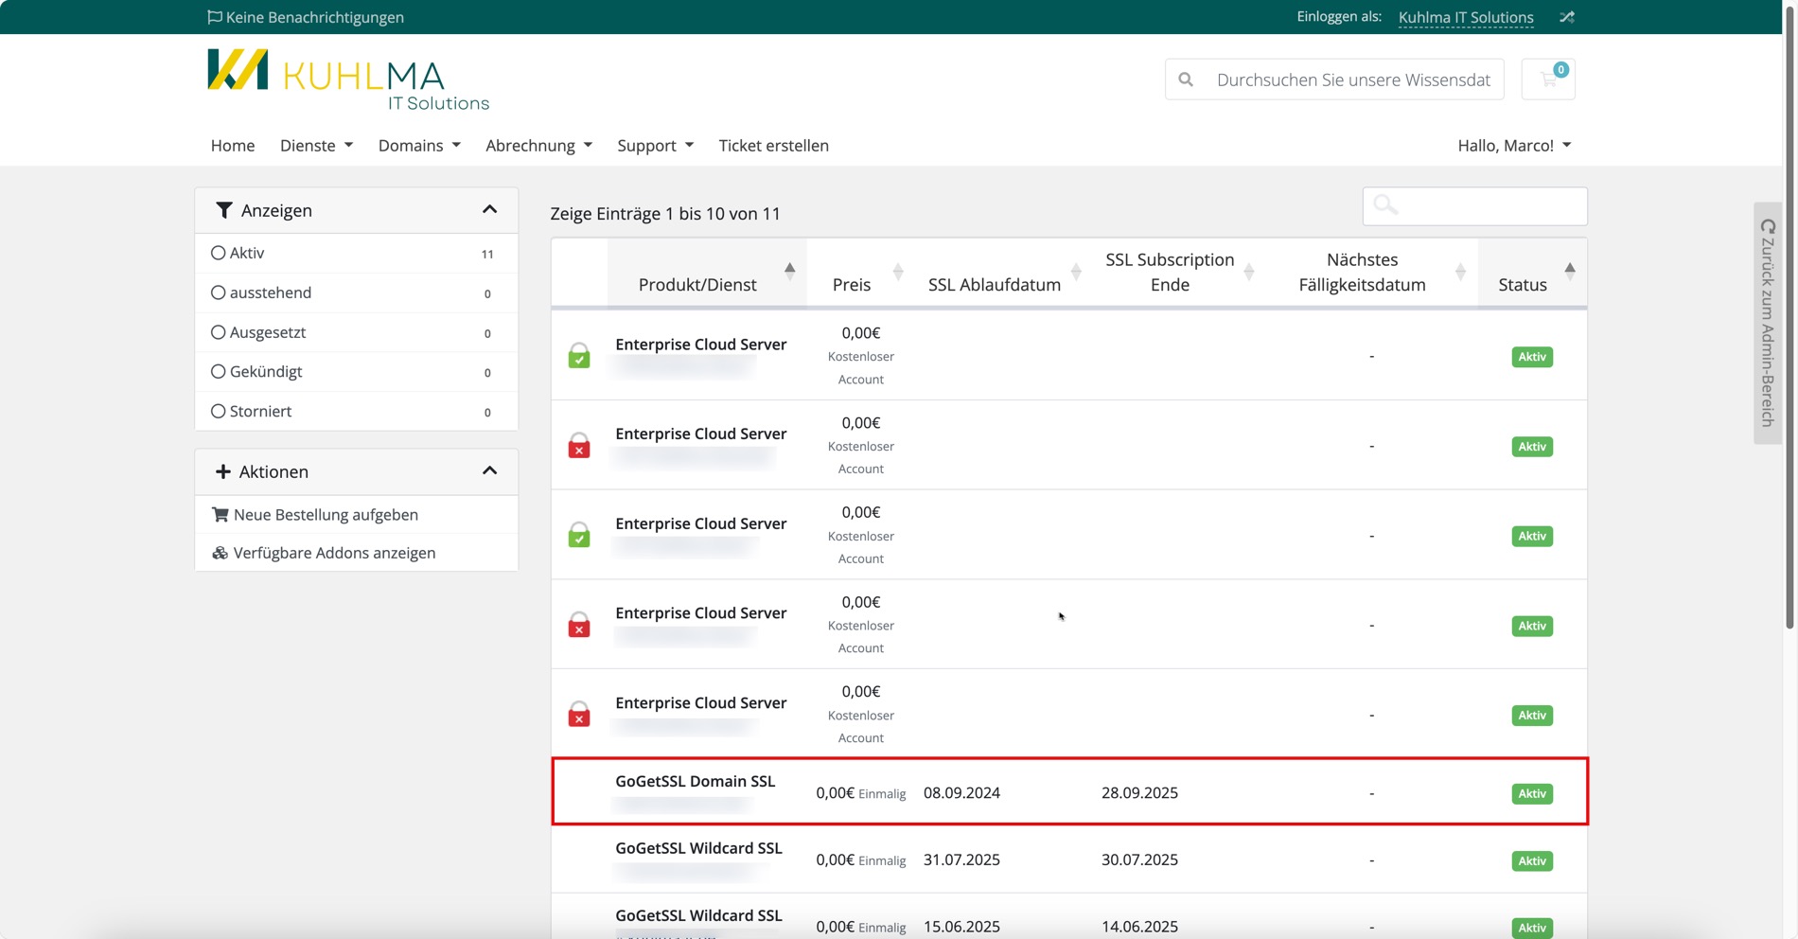Click the table filter search icon
The image size is (1798, 939).
[x=1385, y=205]
